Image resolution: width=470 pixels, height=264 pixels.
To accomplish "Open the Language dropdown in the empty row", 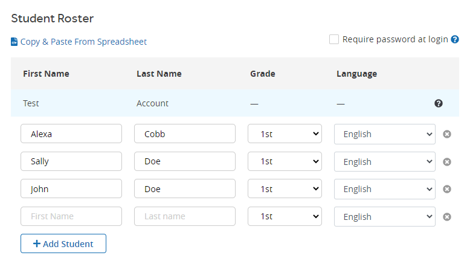I will [x=384, y=216].
